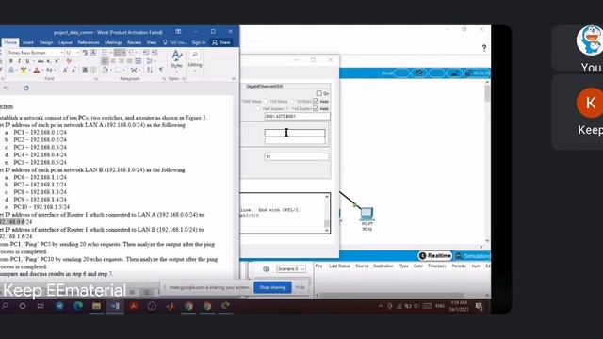Open the line spacing dropdown
This screenshot has height=339, width=603.
[x=151, y=61]
